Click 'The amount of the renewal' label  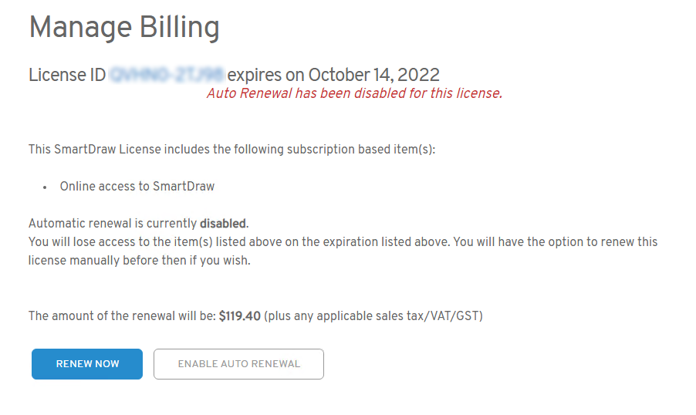point(122,315)
